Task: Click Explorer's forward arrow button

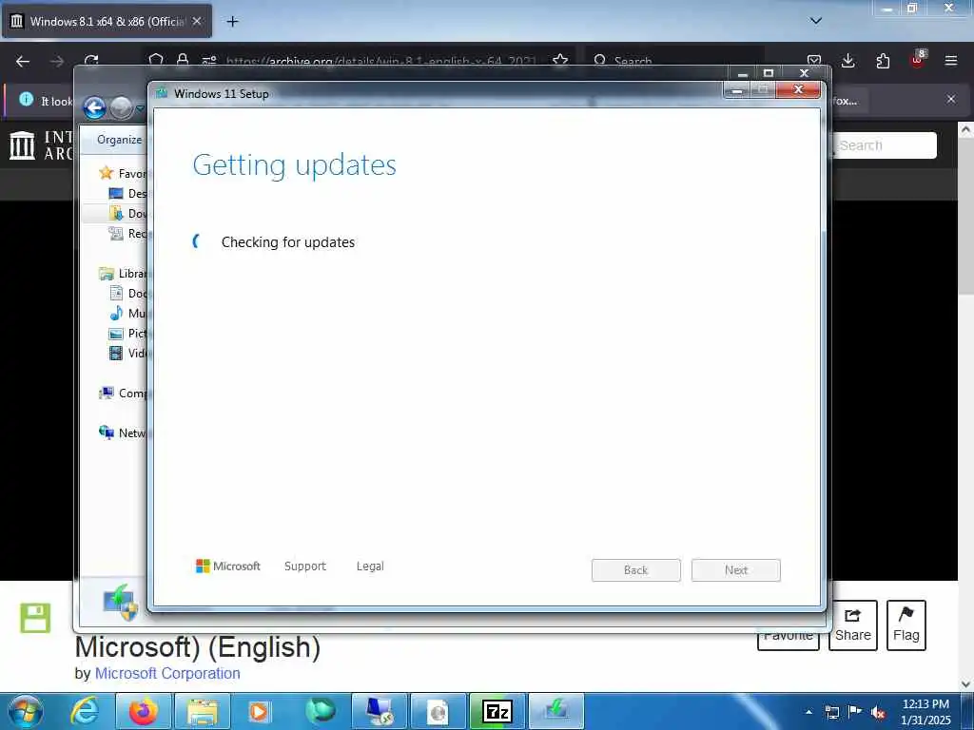Action: coord(121,108)
